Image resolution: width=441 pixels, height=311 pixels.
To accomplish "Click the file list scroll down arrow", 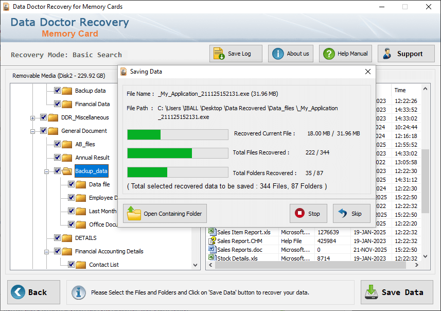I will point(425,256).
